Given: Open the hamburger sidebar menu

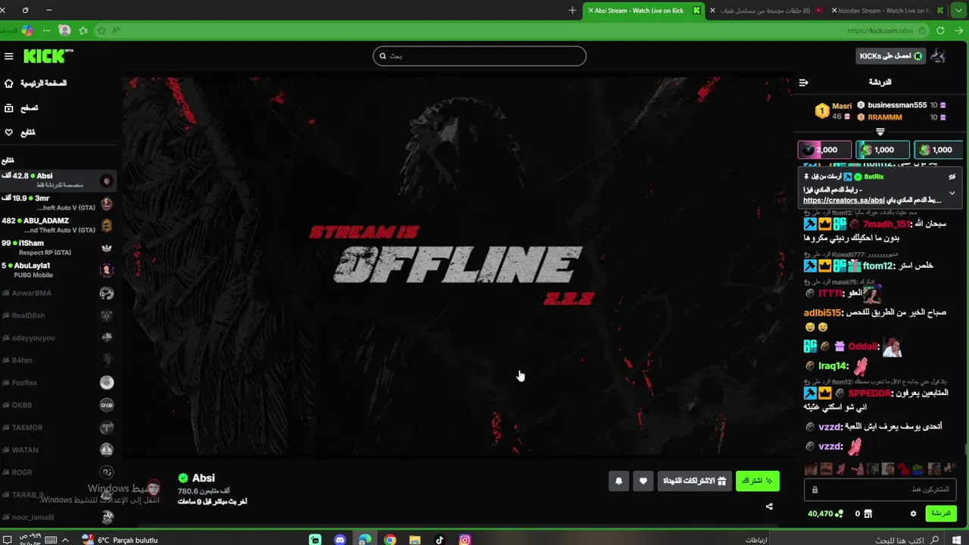Looking at the screenshot, I should (x=9, y=56).
